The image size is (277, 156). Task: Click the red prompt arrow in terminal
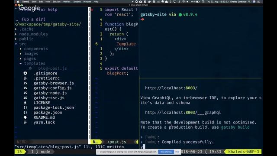142,19
